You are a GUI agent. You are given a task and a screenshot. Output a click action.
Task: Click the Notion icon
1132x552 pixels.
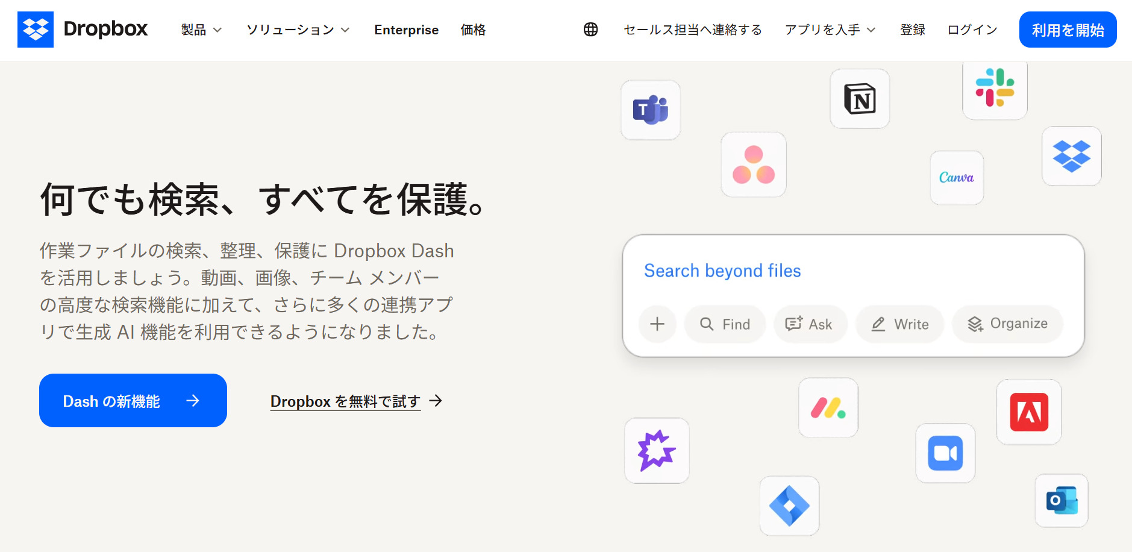[x=860, y=98]
